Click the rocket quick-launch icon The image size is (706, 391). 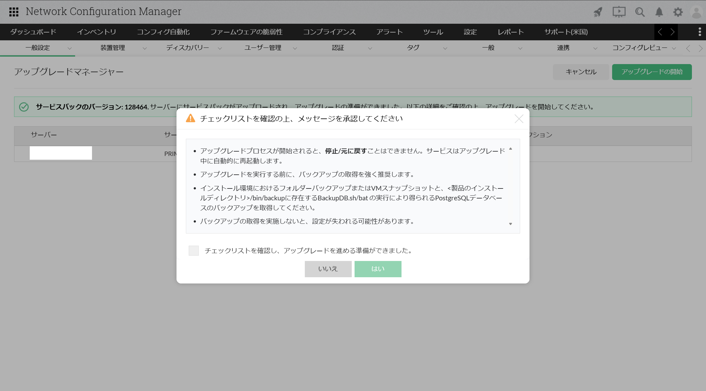pyautogui.click(x=598, y=12)
